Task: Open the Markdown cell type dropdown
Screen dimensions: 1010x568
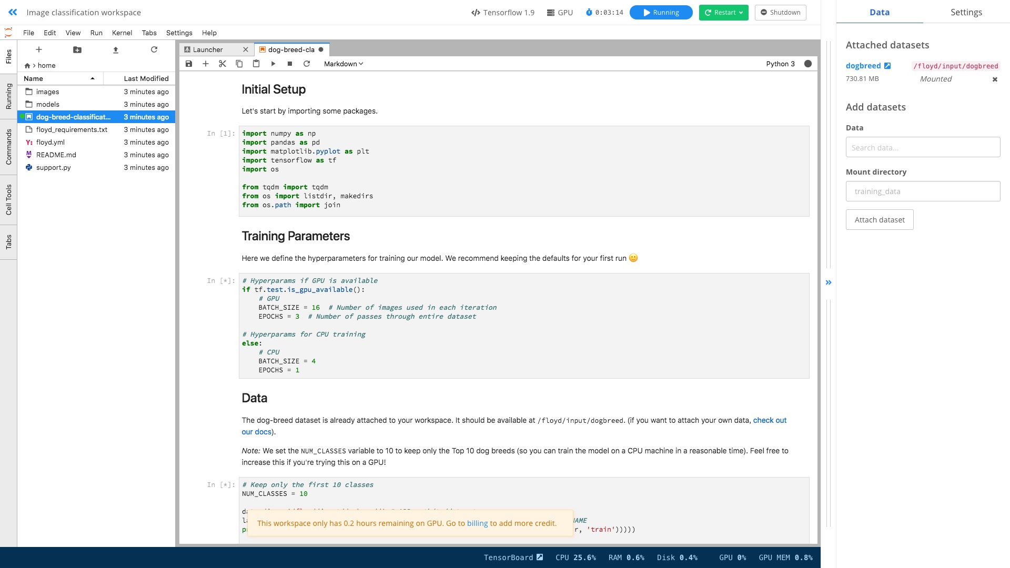Action: pyautogui.click(x=344, y=64)
